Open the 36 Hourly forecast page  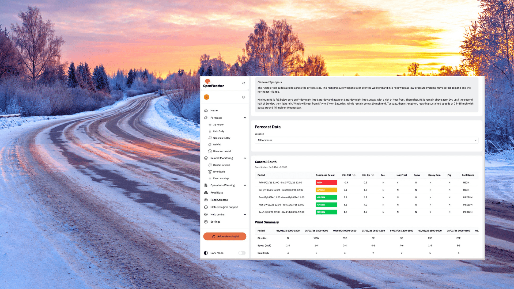pyautogui.click(x=218, y=125)
